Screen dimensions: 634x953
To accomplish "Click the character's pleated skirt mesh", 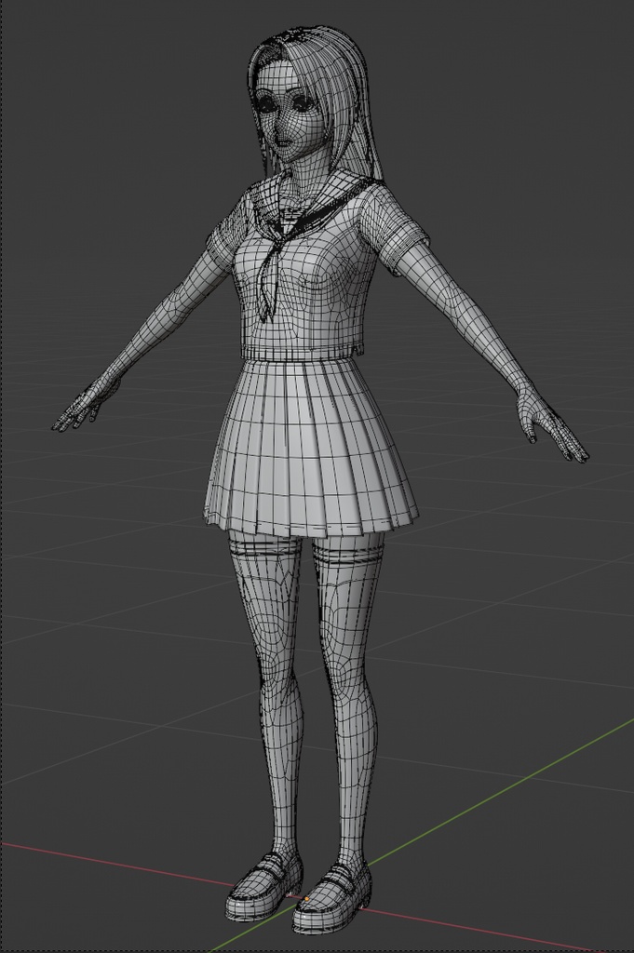I will 311,447.
